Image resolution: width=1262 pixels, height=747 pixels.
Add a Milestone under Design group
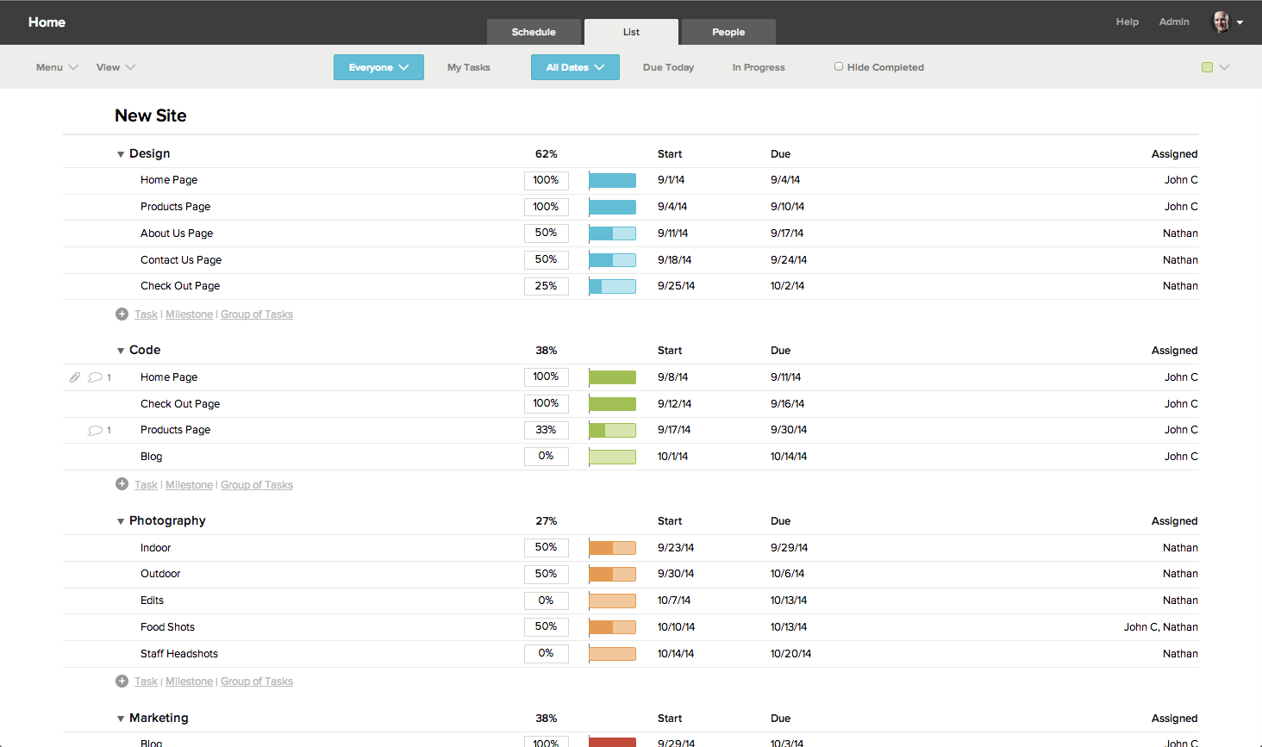pos(189,314)
